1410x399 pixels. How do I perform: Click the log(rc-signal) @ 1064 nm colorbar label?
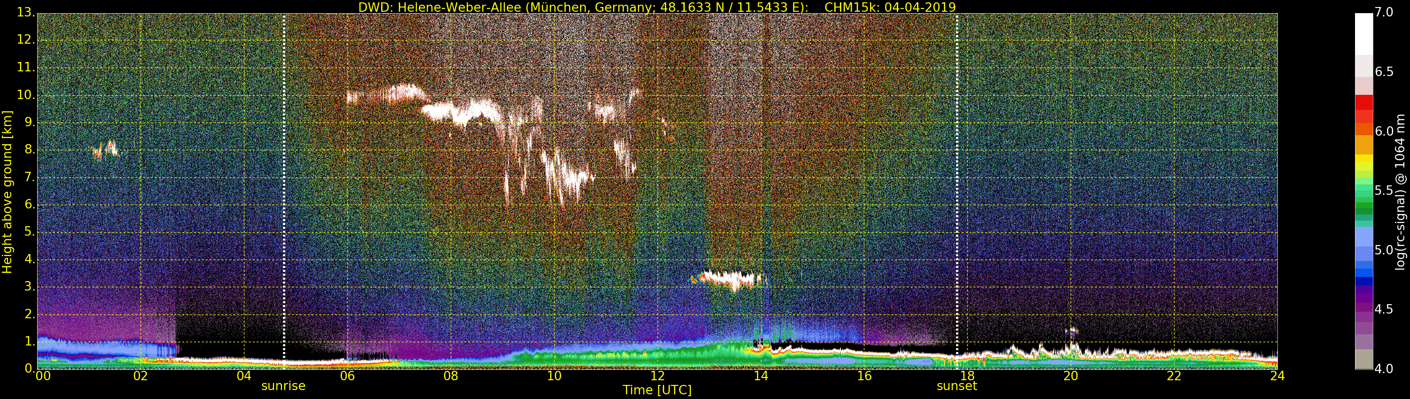tap(1400, 192)
